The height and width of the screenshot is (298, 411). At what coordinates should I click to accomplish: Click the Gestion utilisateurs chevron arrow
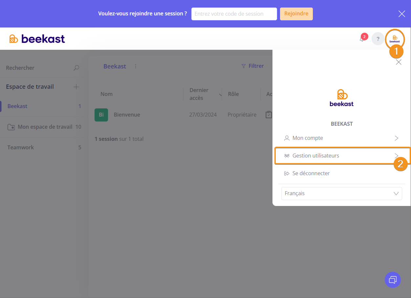click(x=397, y=156)
